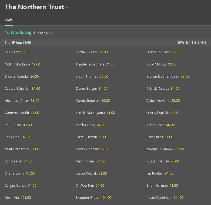Select Patrick Reed at 46.00
This screenshot has width=211, height=205.
[101, 125]
